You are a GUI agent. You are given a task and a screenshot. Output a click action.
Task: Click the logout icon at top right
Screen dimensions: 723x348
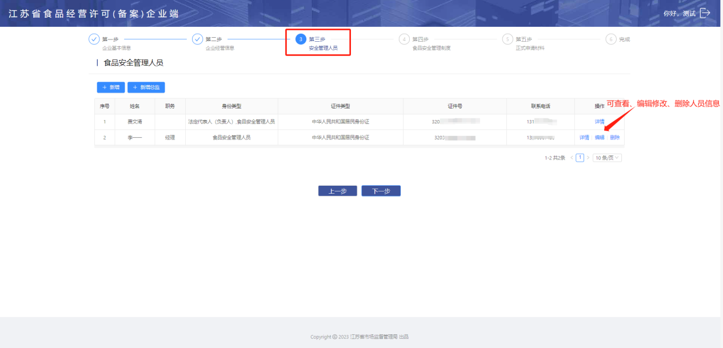pyautogui.click(x=705, y=13)
